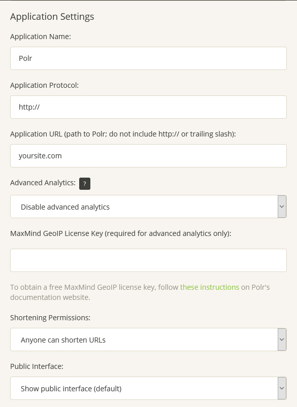
Task: Click the arrow beside 'Anyone can shorten URLs'
Action: [x=282, y=339]
